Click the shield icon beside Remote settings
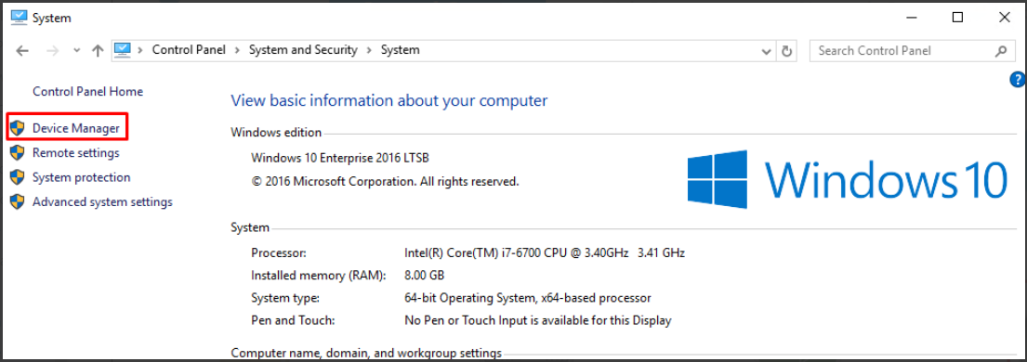The width and height of the screenshot is (1027, 362). 18,153
